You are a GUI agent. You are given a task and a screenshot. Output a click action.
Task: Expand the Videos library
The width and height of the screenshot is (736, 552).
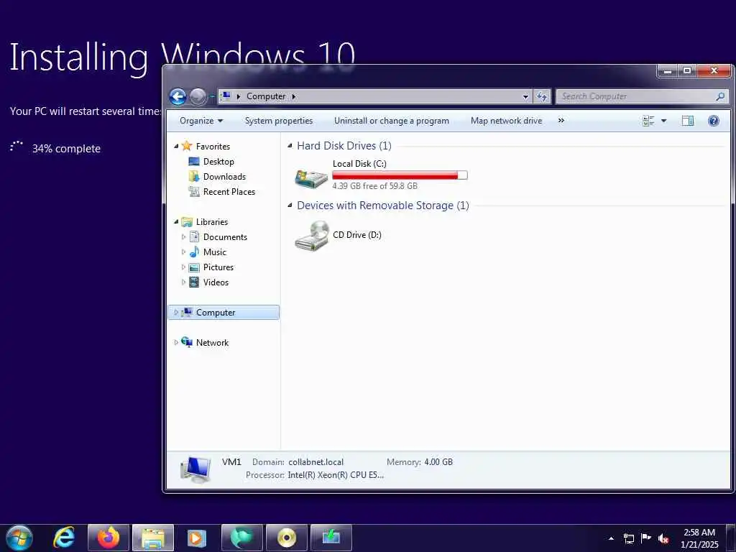pyautogui.click(x=183, y=282)
